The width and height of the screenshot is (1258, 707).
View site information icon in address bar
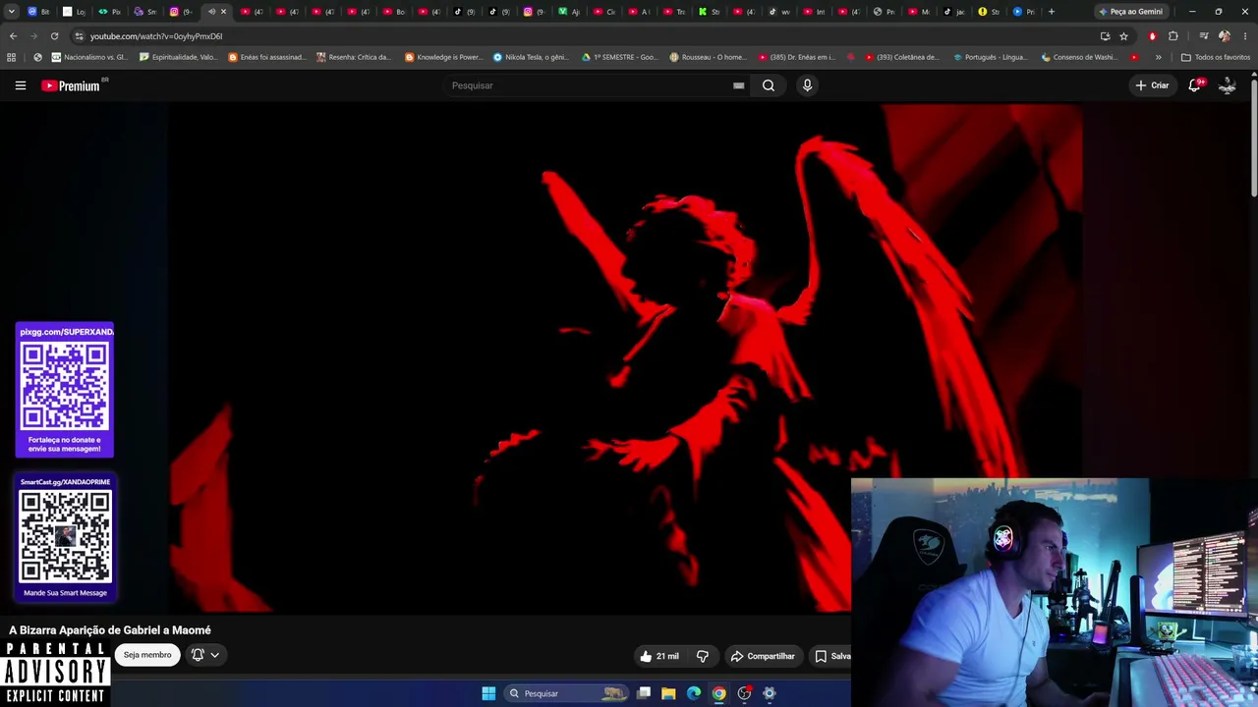tap(80, 36)
